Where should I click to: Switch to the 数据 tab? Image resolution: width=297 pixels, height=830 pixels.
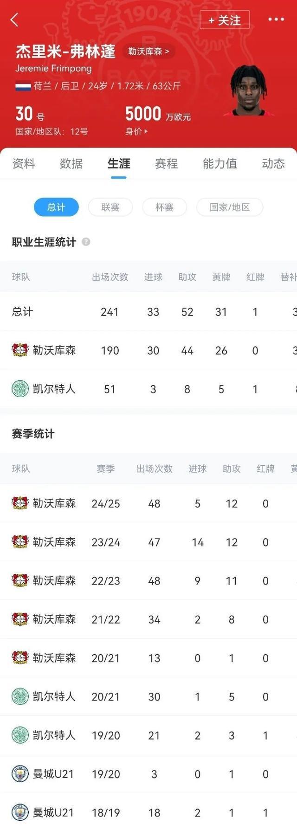(x=71, y=163)
